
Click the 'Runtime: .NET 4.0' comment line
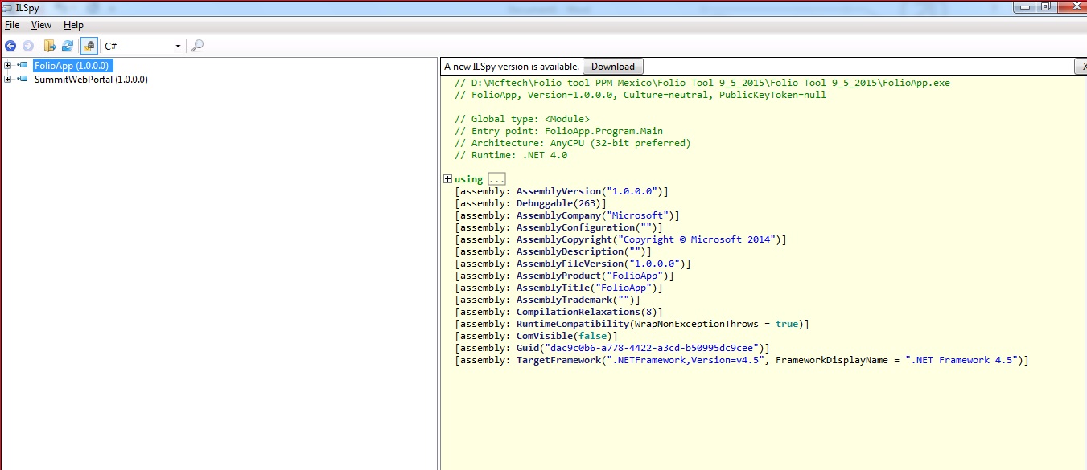tap(511, 155)
